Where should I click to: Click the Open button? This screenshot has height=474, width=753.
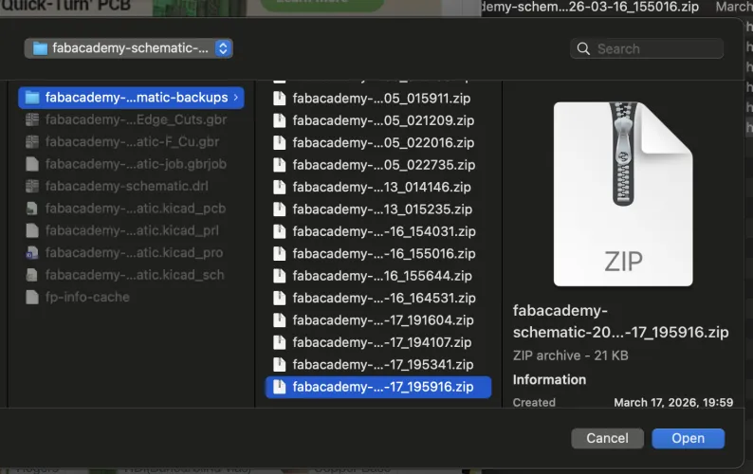coord(688,439)
